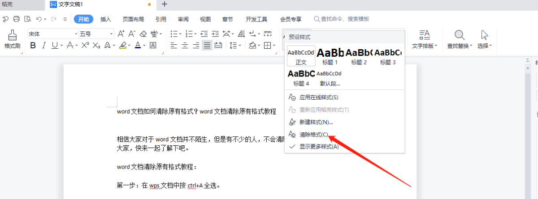Click the ruler tab-stops icon
538x199 pixels.
[268, 34]
